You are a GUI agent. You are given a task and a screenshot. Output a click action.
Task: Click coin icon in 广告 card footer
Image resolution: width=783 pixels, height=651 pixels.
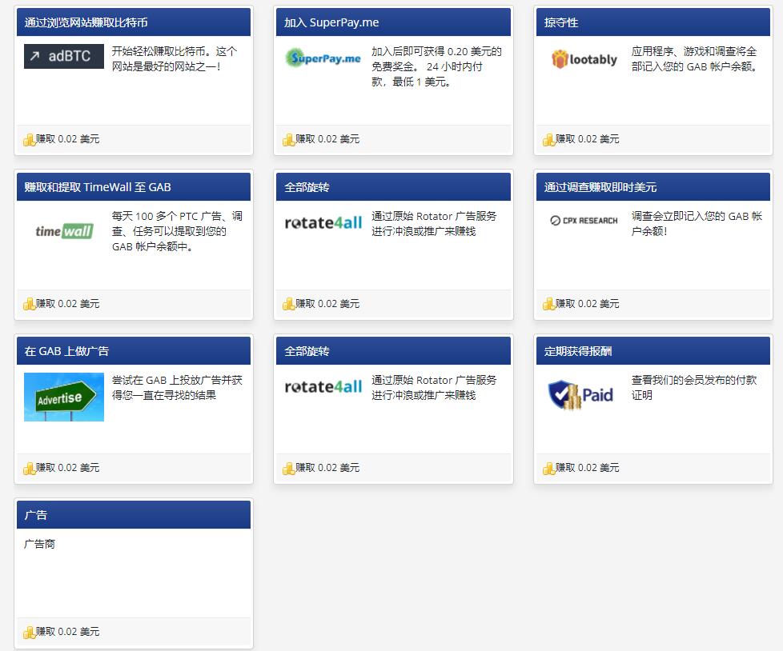click(x=29, y=632)
